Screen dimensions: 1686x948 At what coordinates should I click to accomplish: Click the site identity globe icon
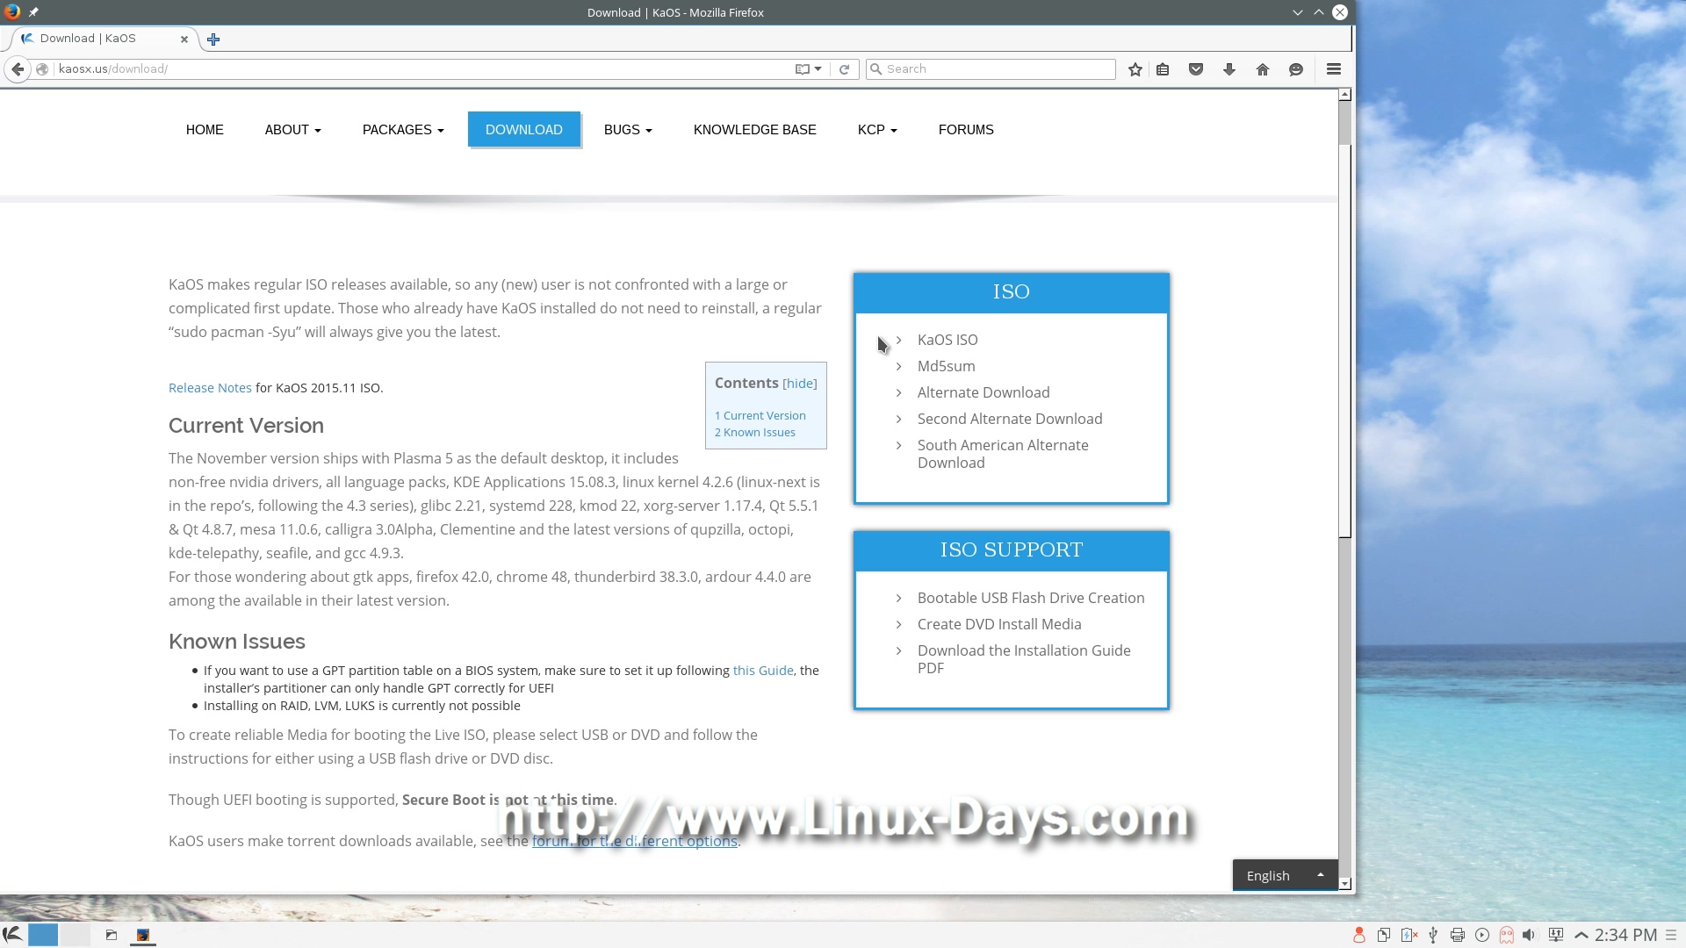[42, 69]
